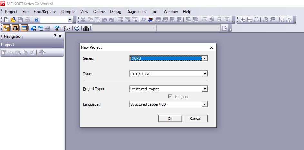The width and height of the screenshot is (304, 150).
Task: Open the View menu
Action: (84, 12)
